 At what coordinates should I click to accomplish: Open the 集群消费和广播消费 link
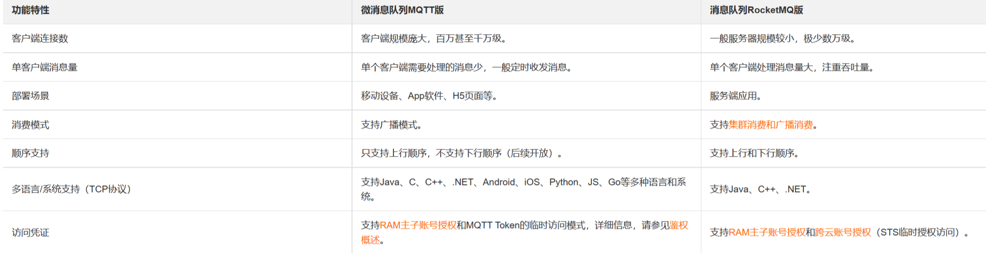point(771,125)
